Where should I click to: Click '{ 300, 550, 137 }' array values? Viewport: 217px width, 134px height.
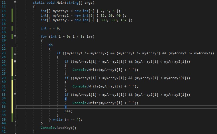point(113,20)
